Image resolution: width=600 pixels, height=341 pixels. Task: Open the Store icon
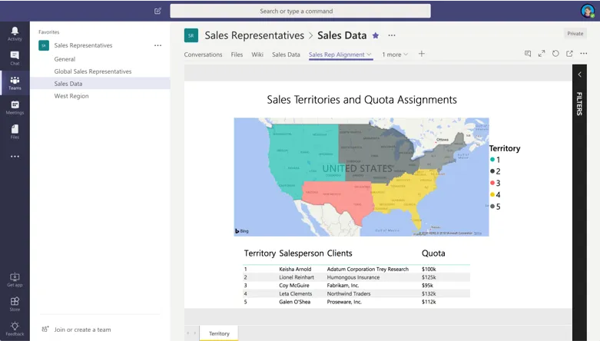coord(15,301)
